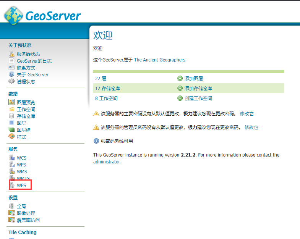The image size is (300, 239).
Task: Open the WMS service page
Action: click(x=22, y=172)
